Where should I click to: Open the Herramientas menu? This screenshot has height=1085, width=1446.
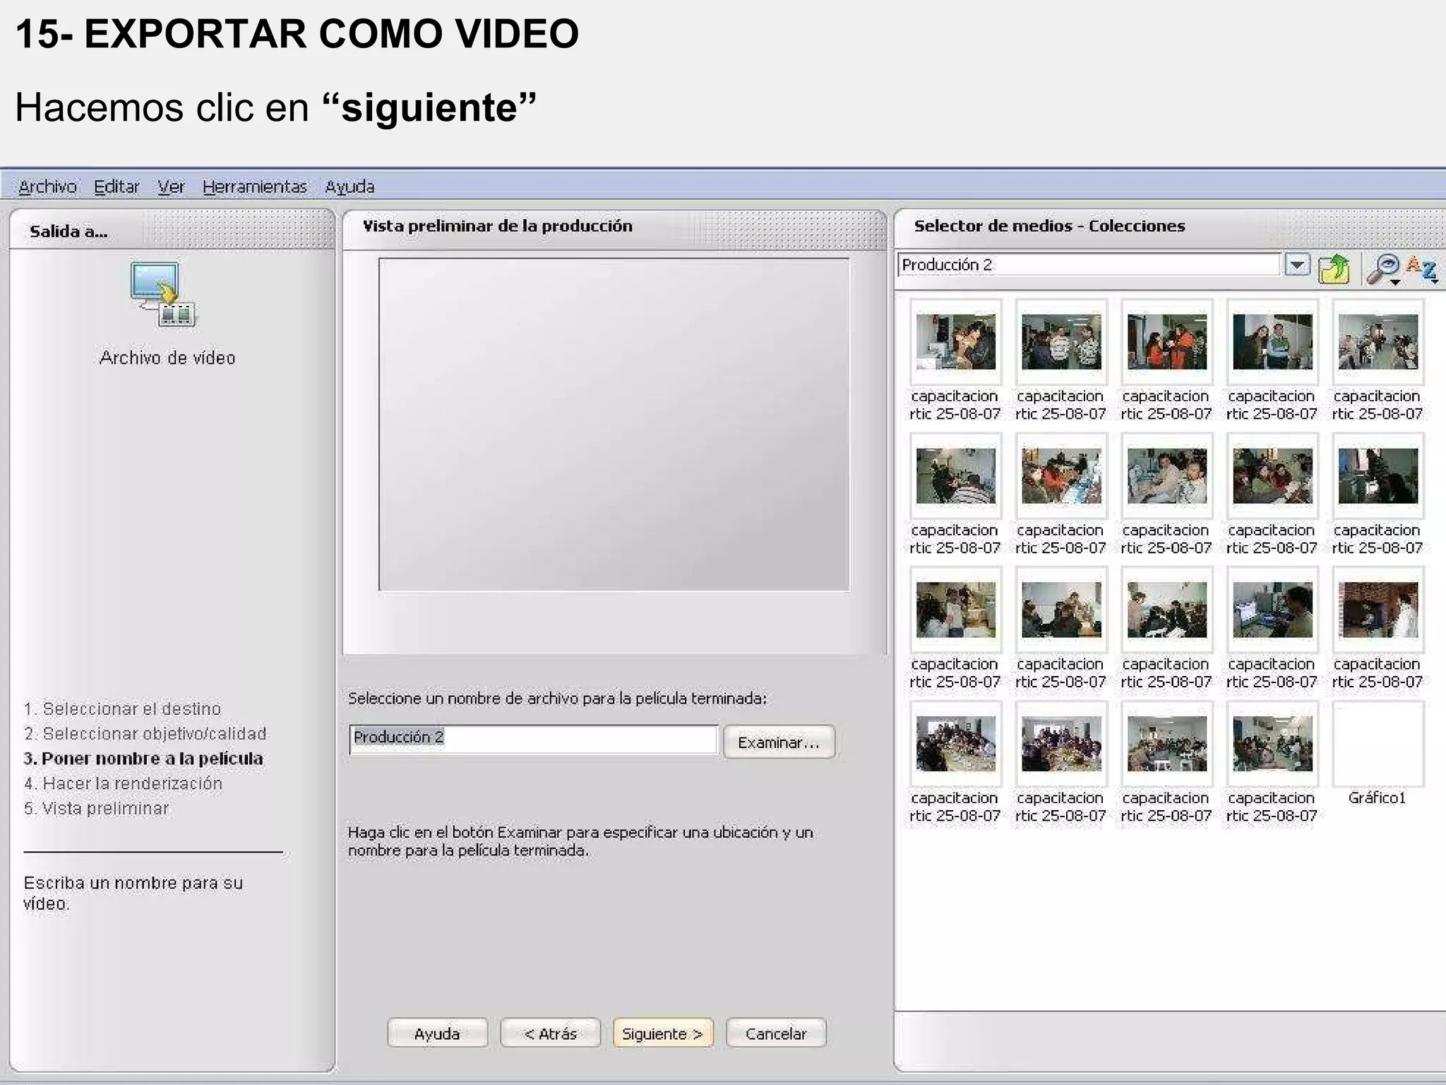[254, 186]
